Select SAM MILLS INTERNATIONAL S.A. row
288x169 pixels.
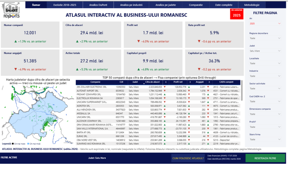pyautogui.click(x=158, y=129)
